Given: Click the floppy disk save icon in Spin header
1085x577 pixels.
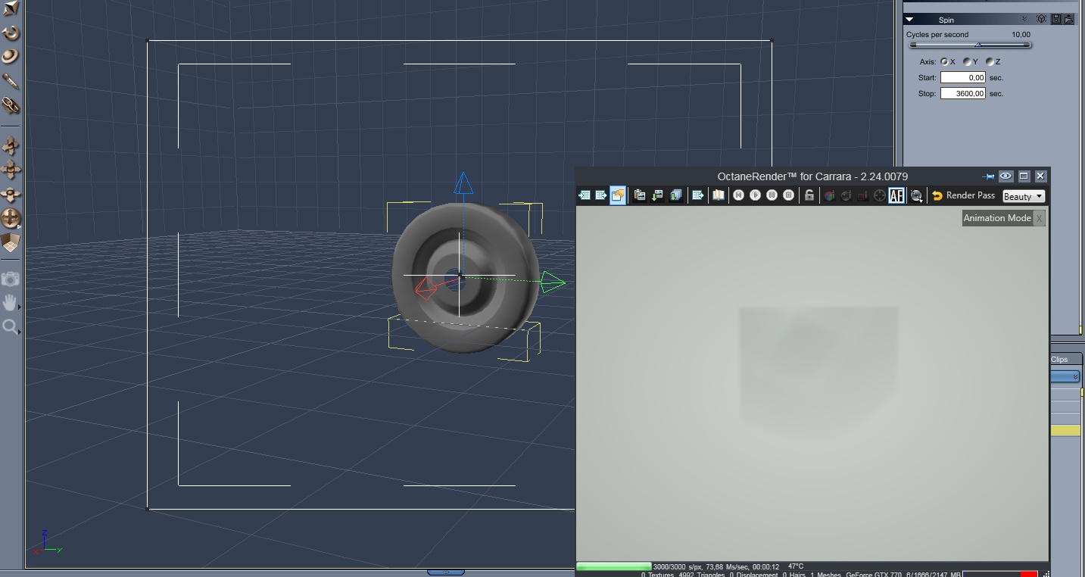Looking at the screenshot, I should 1055,20.
